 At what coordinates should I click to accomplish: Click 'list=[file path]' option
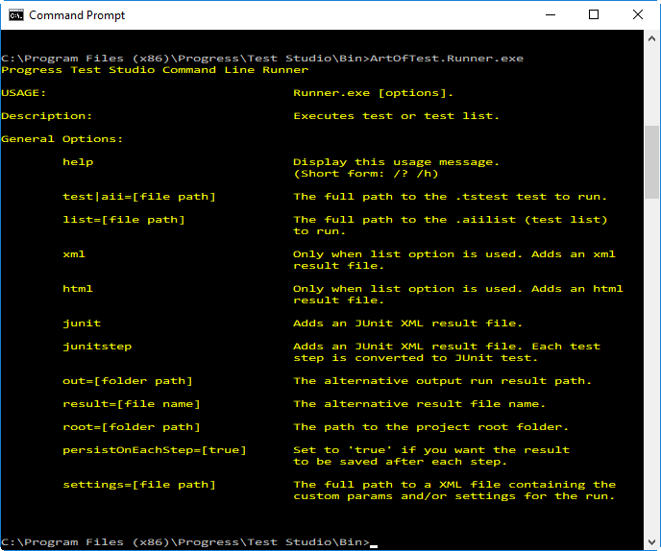tap(124, 220)
